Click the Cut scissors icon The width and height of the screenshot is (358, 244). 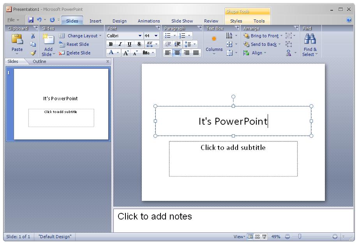click(x=33, y=36)
